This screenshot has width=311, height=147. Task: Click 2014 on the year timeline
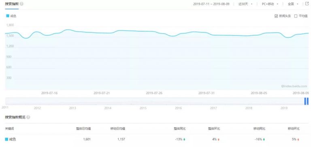tap(108, 108)
